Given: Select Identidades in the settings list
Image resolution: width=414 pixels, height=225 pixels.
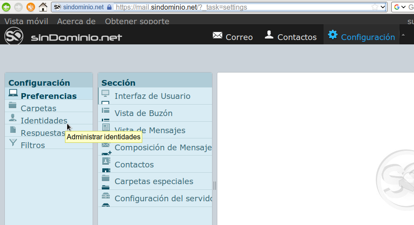Looking at the screenshot, I should pyautogui.click(x=44, y=121).
